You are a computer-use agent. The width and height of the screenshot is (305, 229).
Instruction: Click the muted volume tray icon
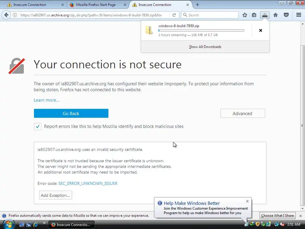(x=282, y=224)
